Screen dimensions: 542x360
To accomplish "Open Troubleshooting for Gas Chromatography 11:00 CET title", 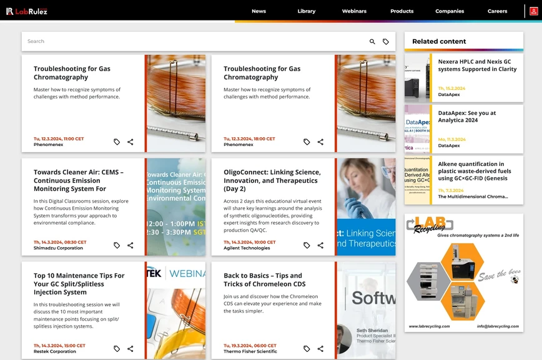I will tap(72, 73).
